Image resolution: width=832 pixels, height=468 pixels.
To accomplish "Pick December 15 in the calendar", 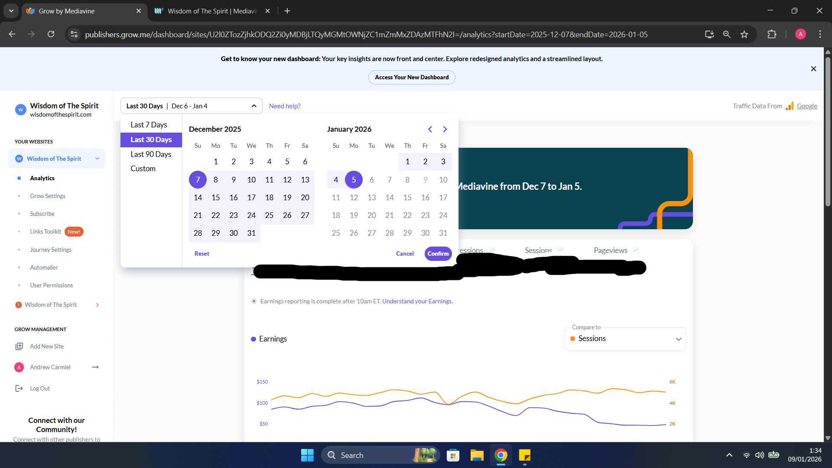I will [x=216, y=198].
